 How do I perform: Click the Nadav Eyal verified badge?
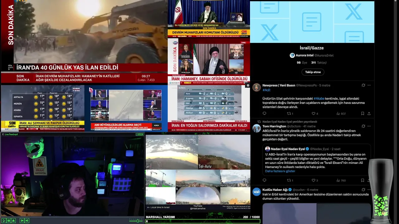(307, 149)
